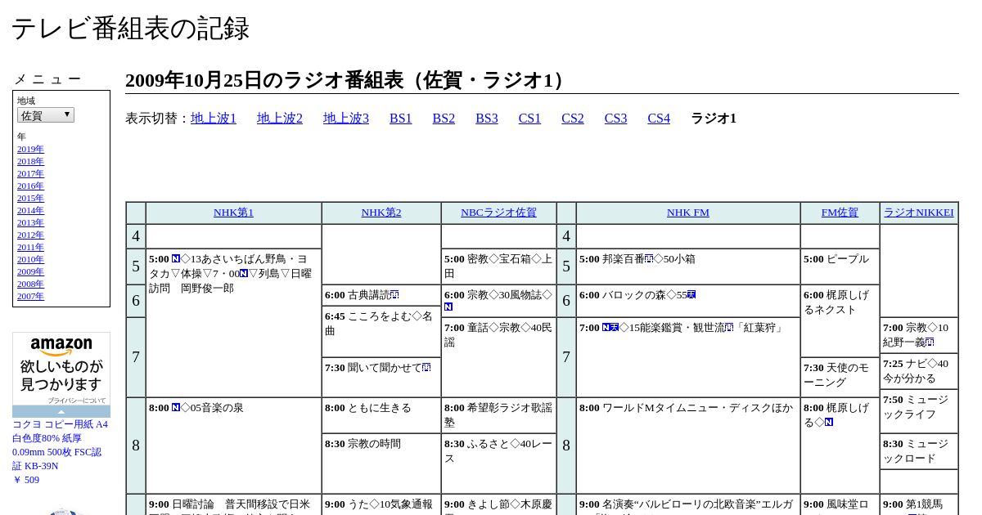Select the 6:45 こころをよむ program cell
This screenshot has width=982, height=515.
click(x=381, y=332)
